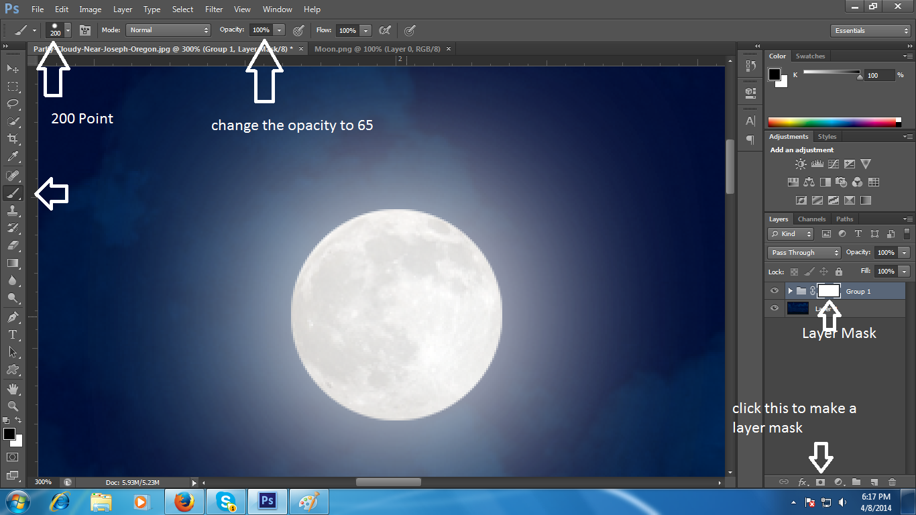This screenshot has height=515, width=916.
Task: Toggle visibility of the bottom moon layer
Action: [775, 308]
